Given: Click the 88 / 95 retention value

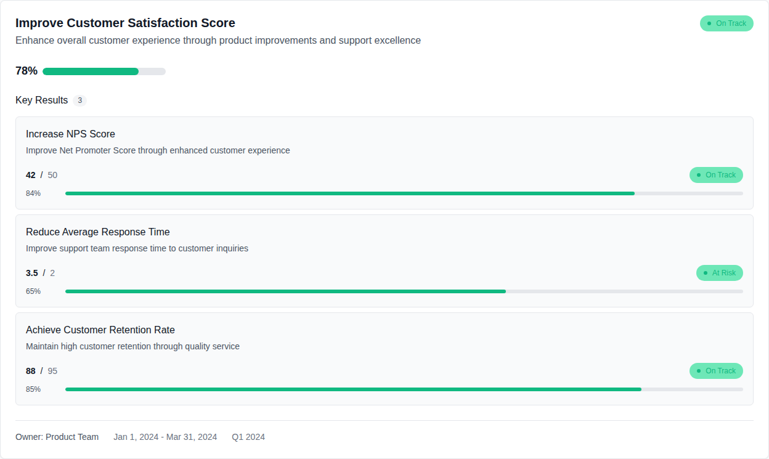Looking at the screenshot, I should pos(41,371).
